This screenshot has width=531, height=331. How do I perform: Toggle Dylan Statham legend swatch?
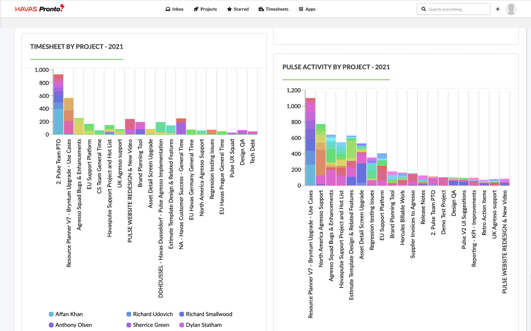(x=182, y=325)
